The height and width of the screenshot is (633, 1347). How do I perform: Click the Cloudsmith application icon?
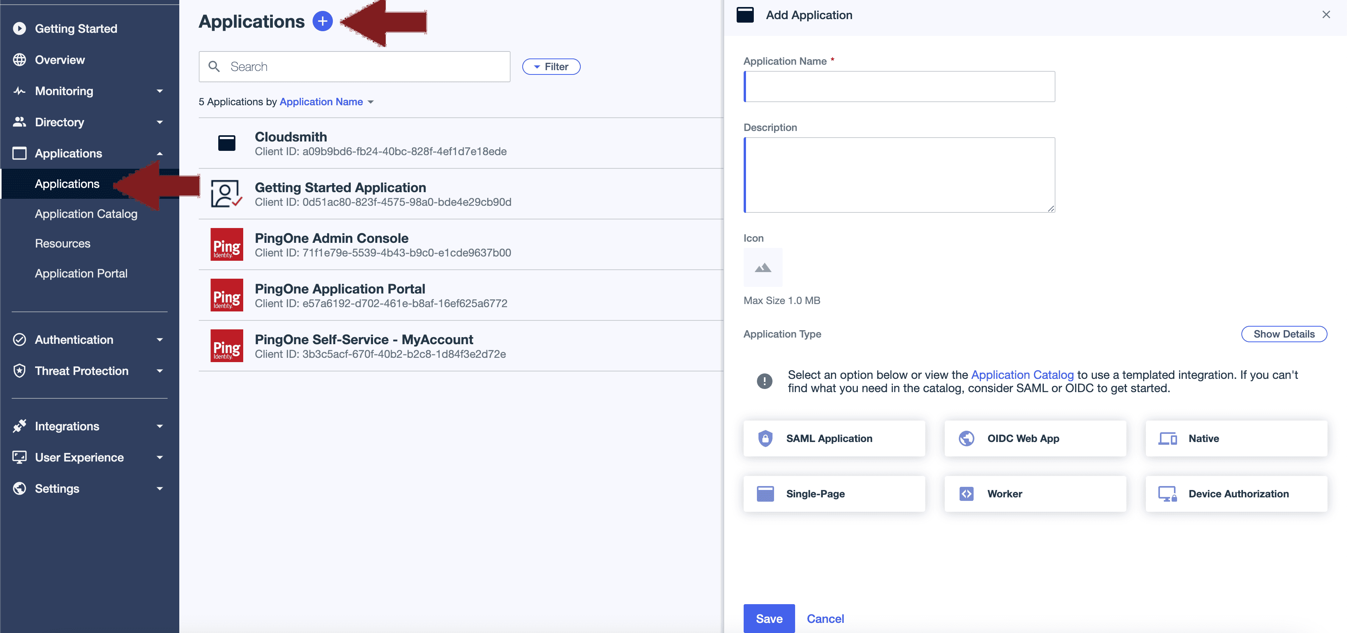coord(226,143)
